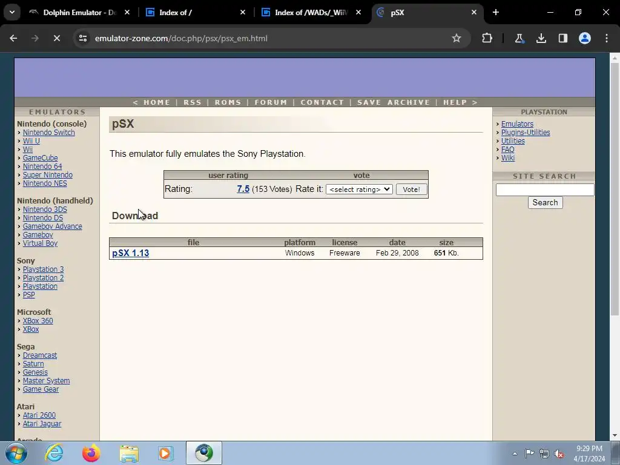Open the Virtual Boy link
The width and height of the screenshot is (620, 465).
40,243
